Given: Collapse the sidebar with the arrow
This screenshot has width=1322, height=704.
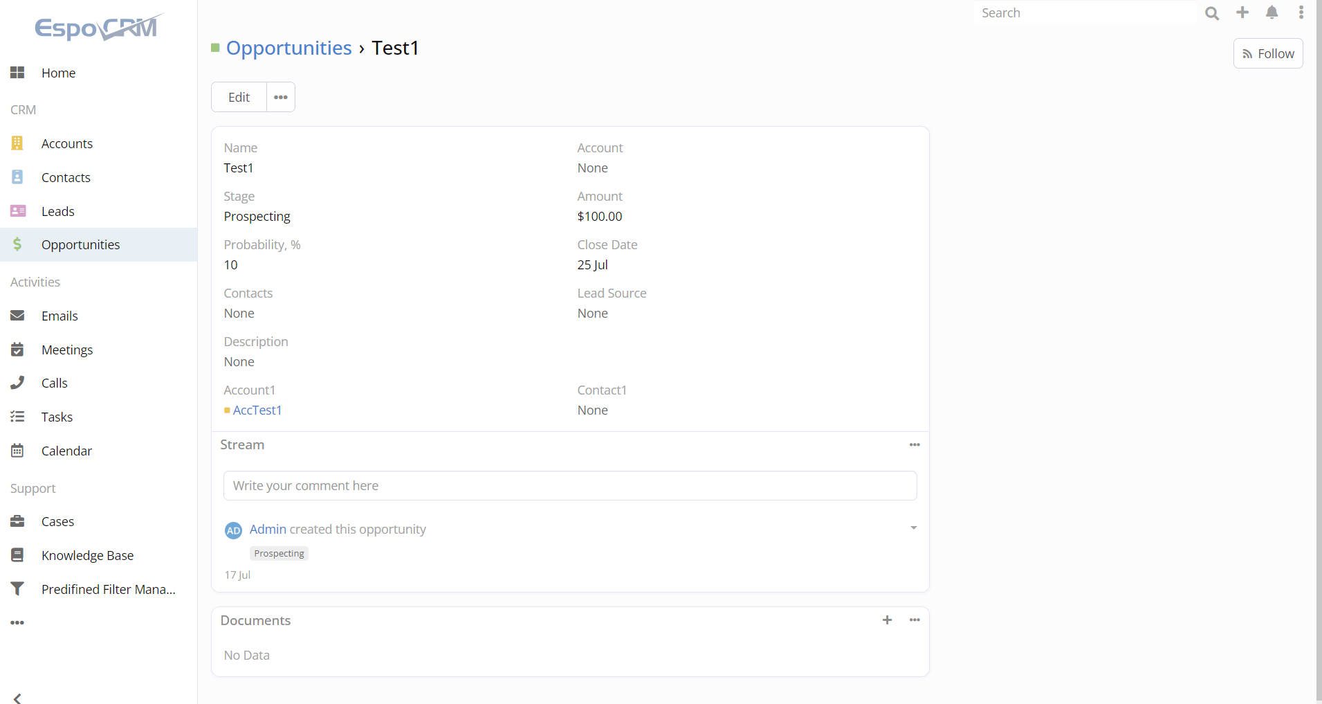Looking at the screenshot, I should (x=17, y=698).
